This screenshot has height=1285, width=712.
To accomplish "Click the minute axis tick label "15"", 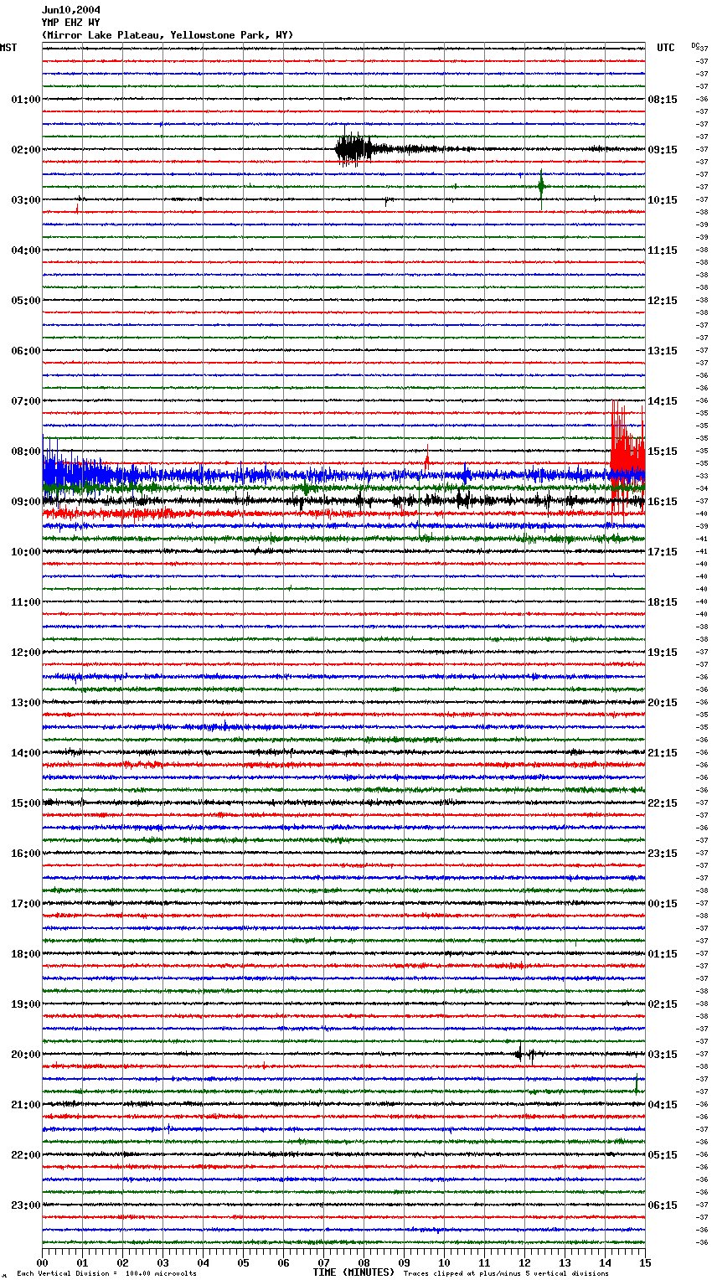I will click(x=645, y=1262).
